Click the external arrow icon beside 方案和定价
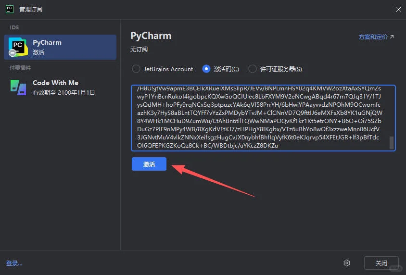The image size is (406, 275). [392, 37]
